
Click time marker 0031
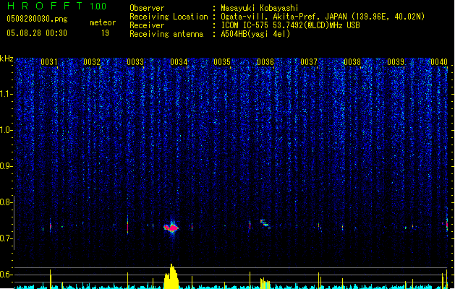[x=48, y=62]
